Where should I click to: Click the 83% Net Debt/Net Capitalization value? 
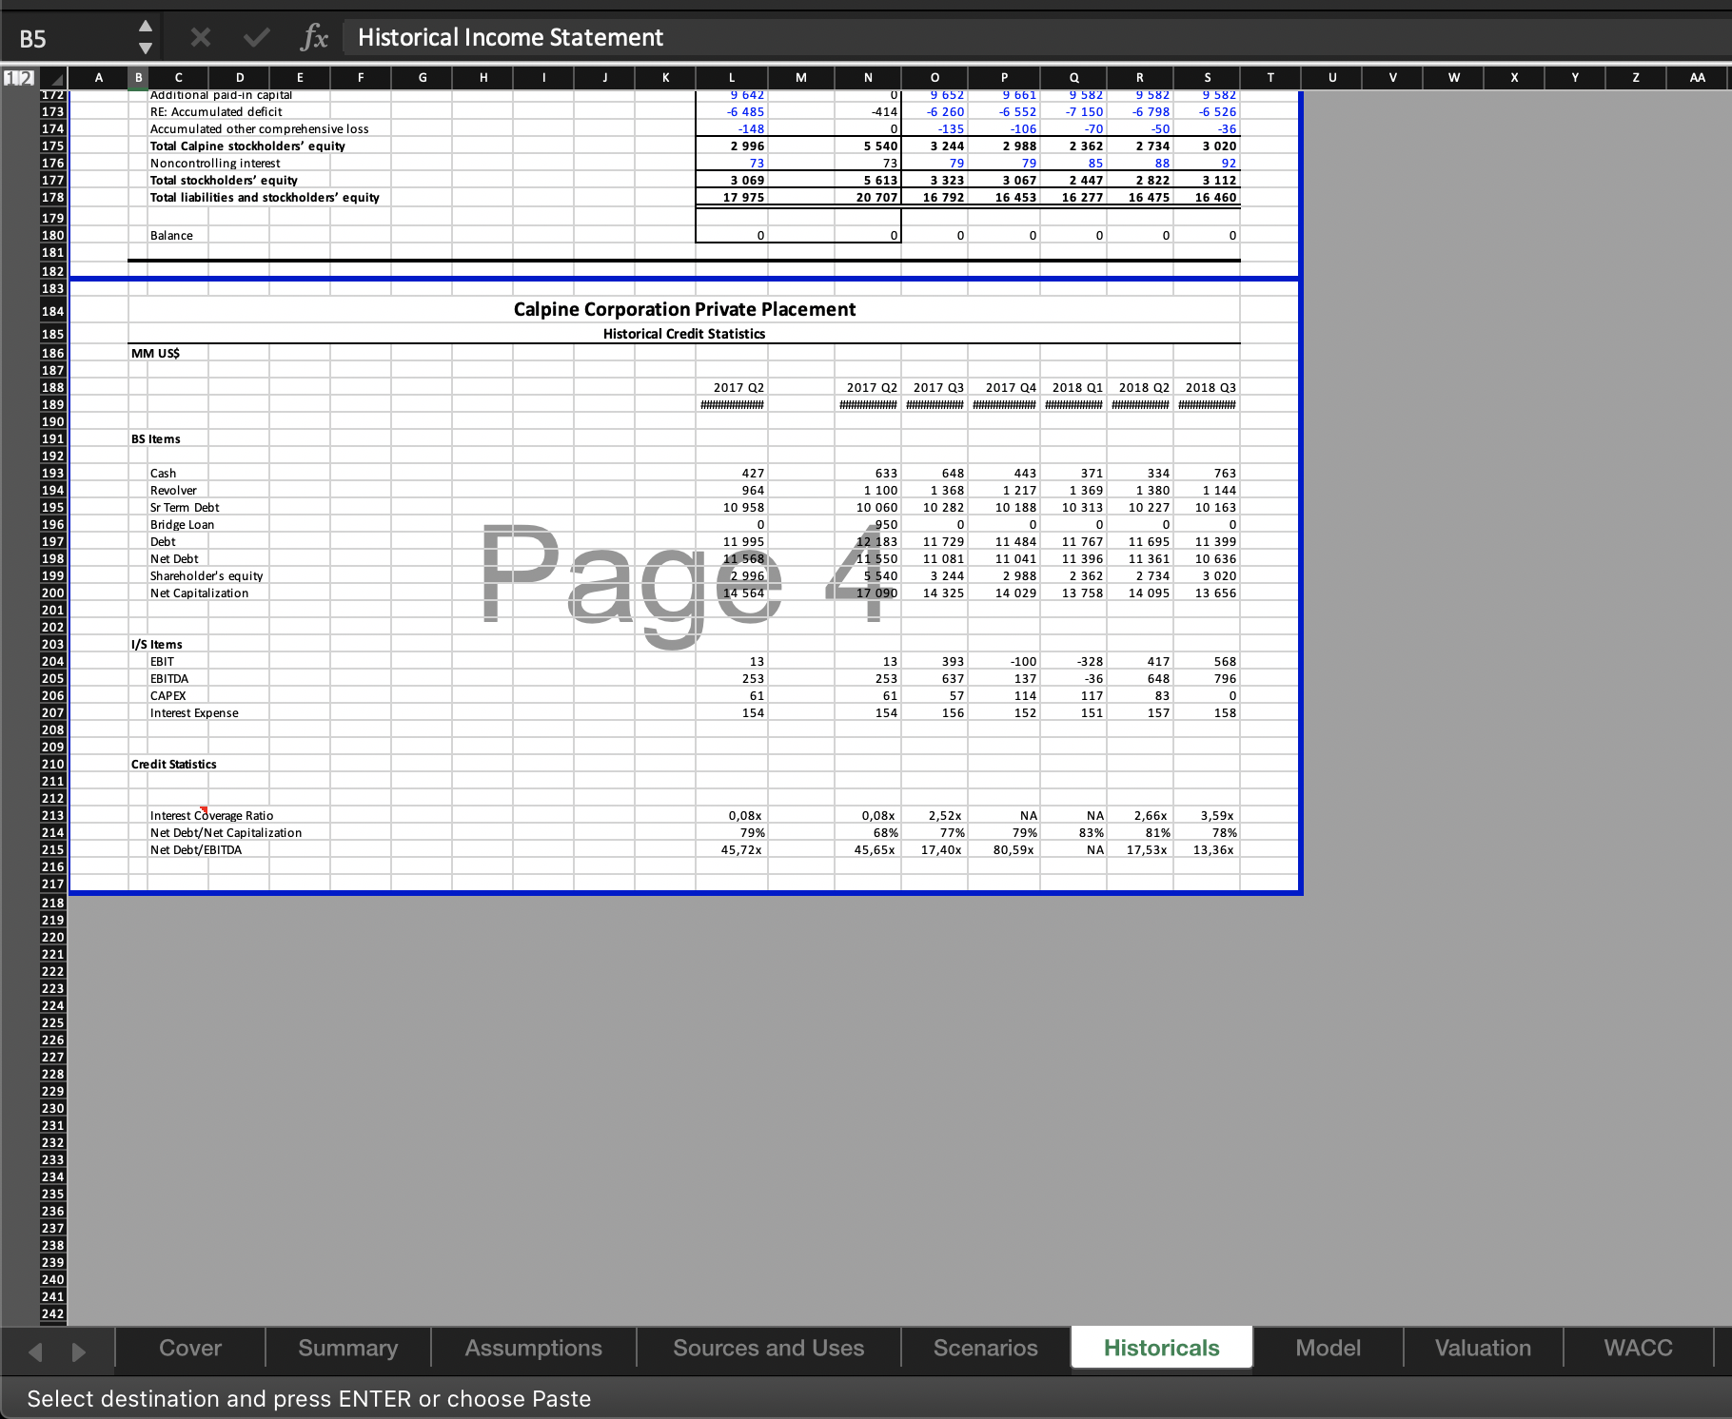click(1091, 832)
